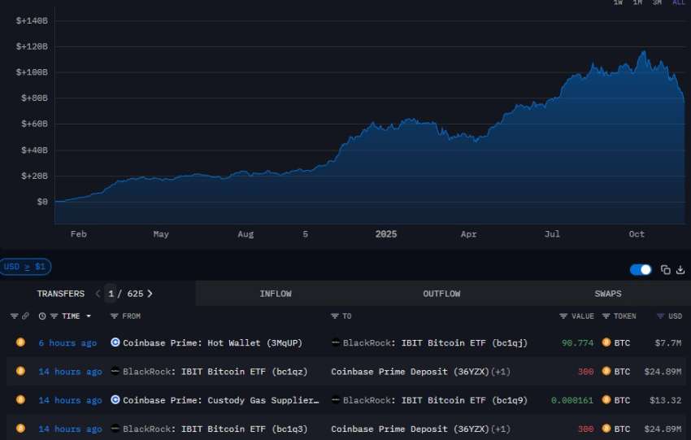Go to the previous transfers page
691x440 pixels.
coord(98,294)
